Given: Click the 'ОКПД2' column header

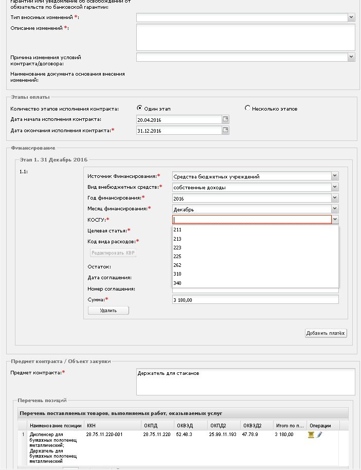Looking at the screenshot, I should [x=224, y=425].
